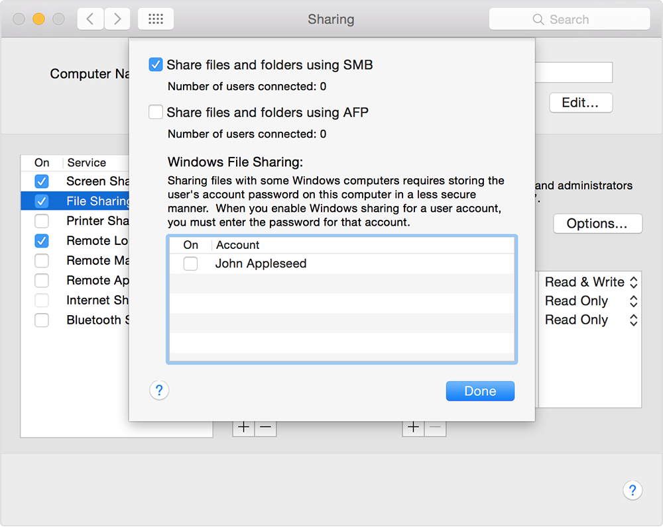Viewport: 663px width, 527px height.
Task: Select the Bluetooth Sharing service row
Action: pyautogui.click(x=75, y=320)
